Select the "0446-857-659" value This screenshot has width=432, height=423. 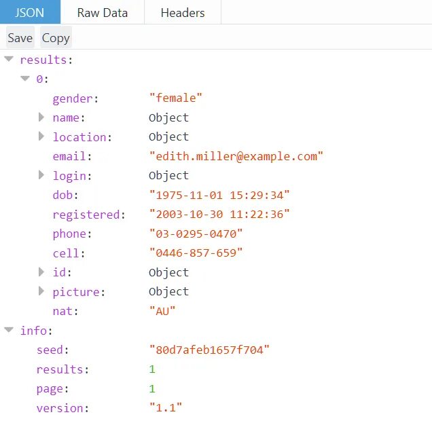pyautogui.click(x=196, y=253)
